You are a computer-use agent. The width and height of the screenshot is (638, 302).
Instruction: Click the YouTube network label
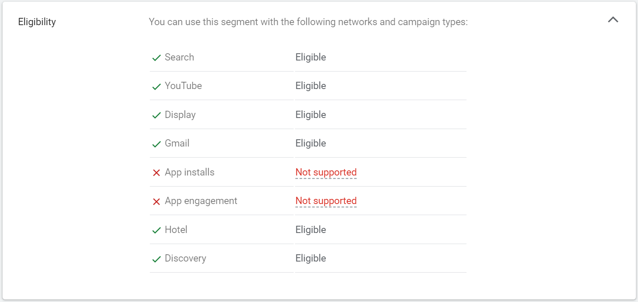[183, 86]
